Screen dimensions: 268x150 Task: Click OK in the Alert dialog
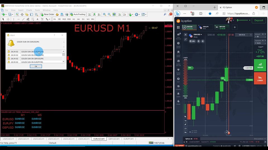coord(36,66)
